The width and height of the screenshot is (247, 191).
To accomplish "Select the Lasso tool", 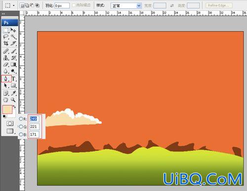I will pyautogui.click(x=6, y=36).
